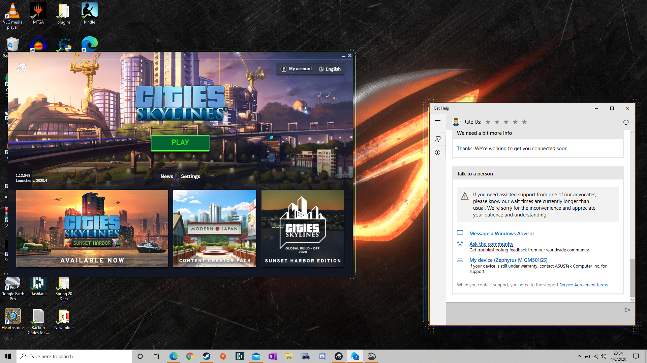
Task: Switch to the News tab
Action: (x=166, y=176)
